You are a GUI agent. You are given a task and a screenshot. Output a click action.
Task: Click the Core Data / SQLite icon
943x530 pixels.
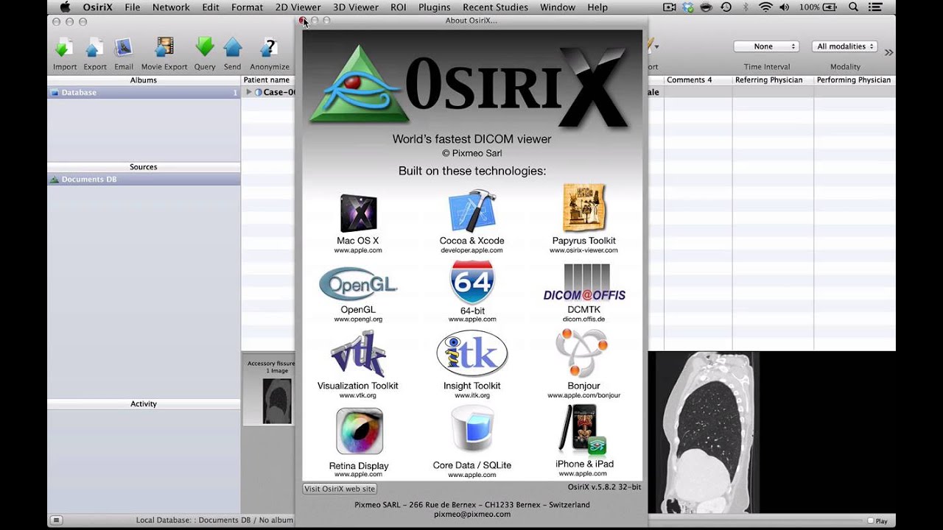pos(472,430)
